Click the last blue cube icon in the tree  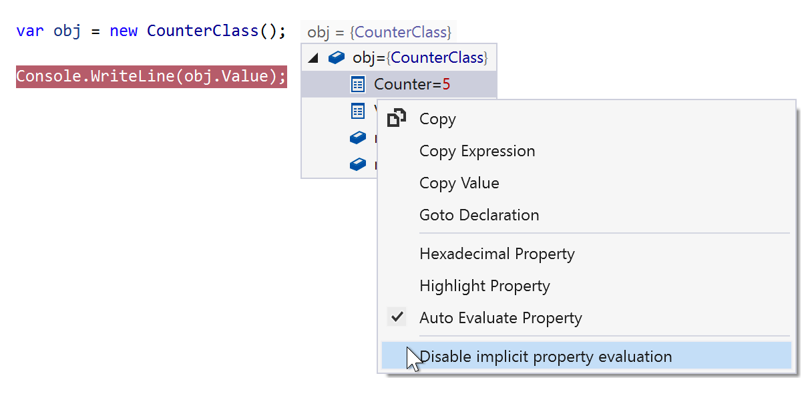[x=358, y=164]
